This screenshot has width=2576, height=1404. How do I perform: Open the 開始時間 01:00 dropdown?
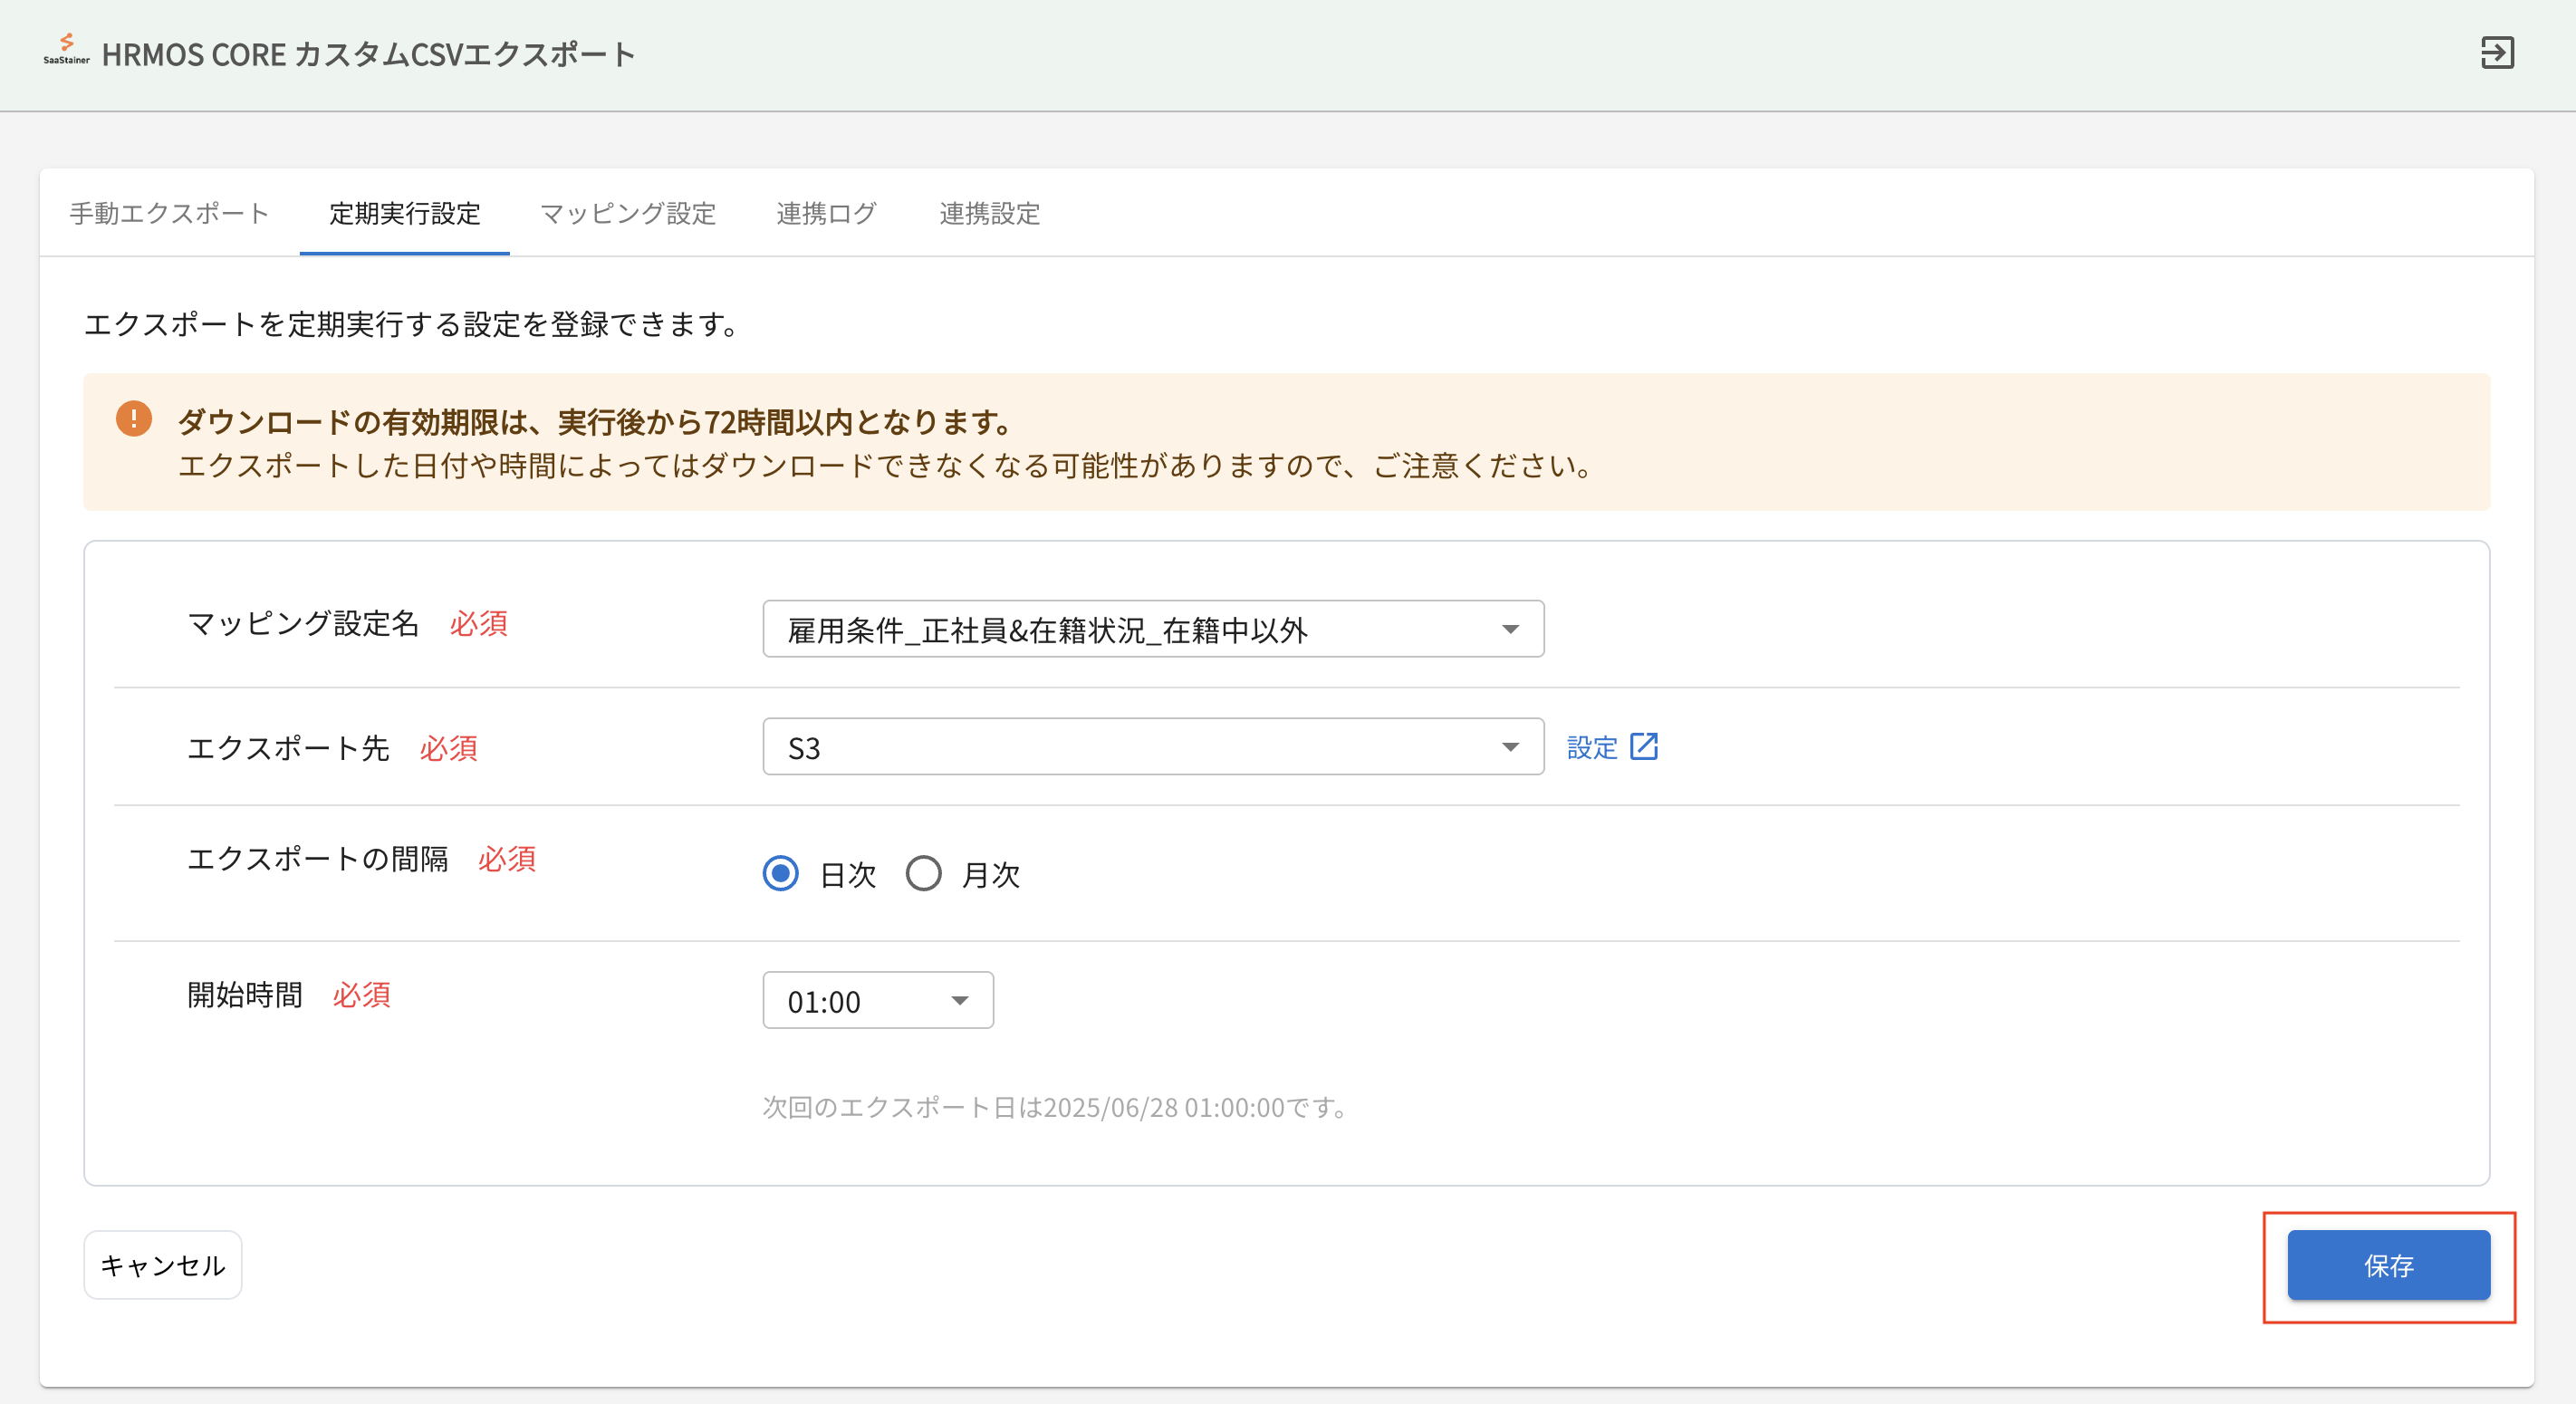click(877, 1001)
